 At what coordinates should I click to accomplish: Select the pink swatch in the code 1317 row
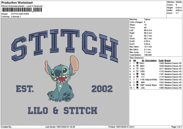(137, 68)
